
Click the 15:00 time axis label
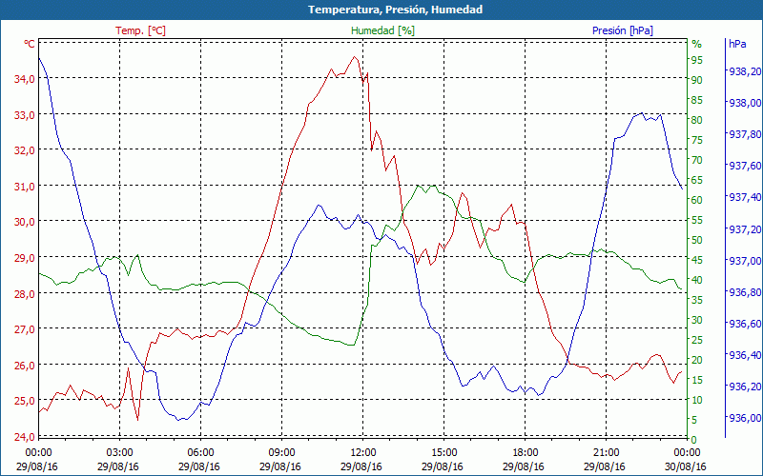[x=443, y=453]
